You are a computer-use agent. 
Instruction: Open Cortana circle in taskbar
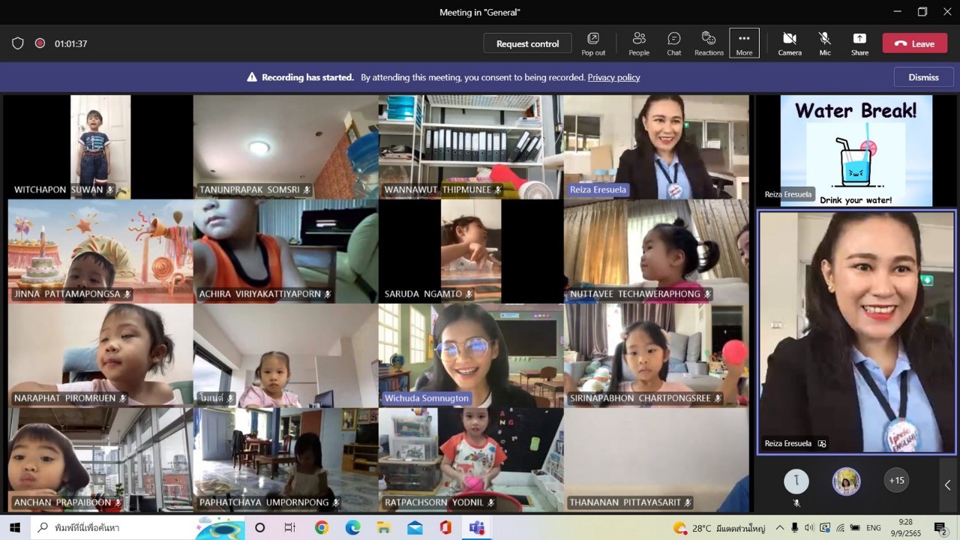coord(259,527)
